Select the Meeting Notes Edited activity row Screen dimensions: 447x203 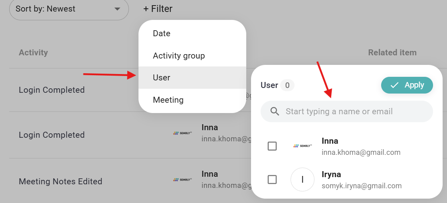[61, 182]
